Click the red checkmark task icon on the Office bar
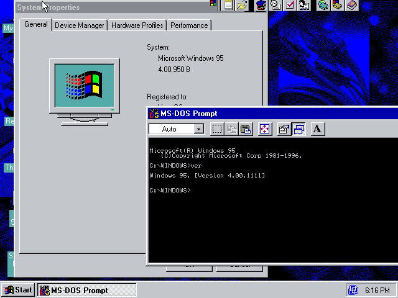398x298 pixels. click(290, 5)
